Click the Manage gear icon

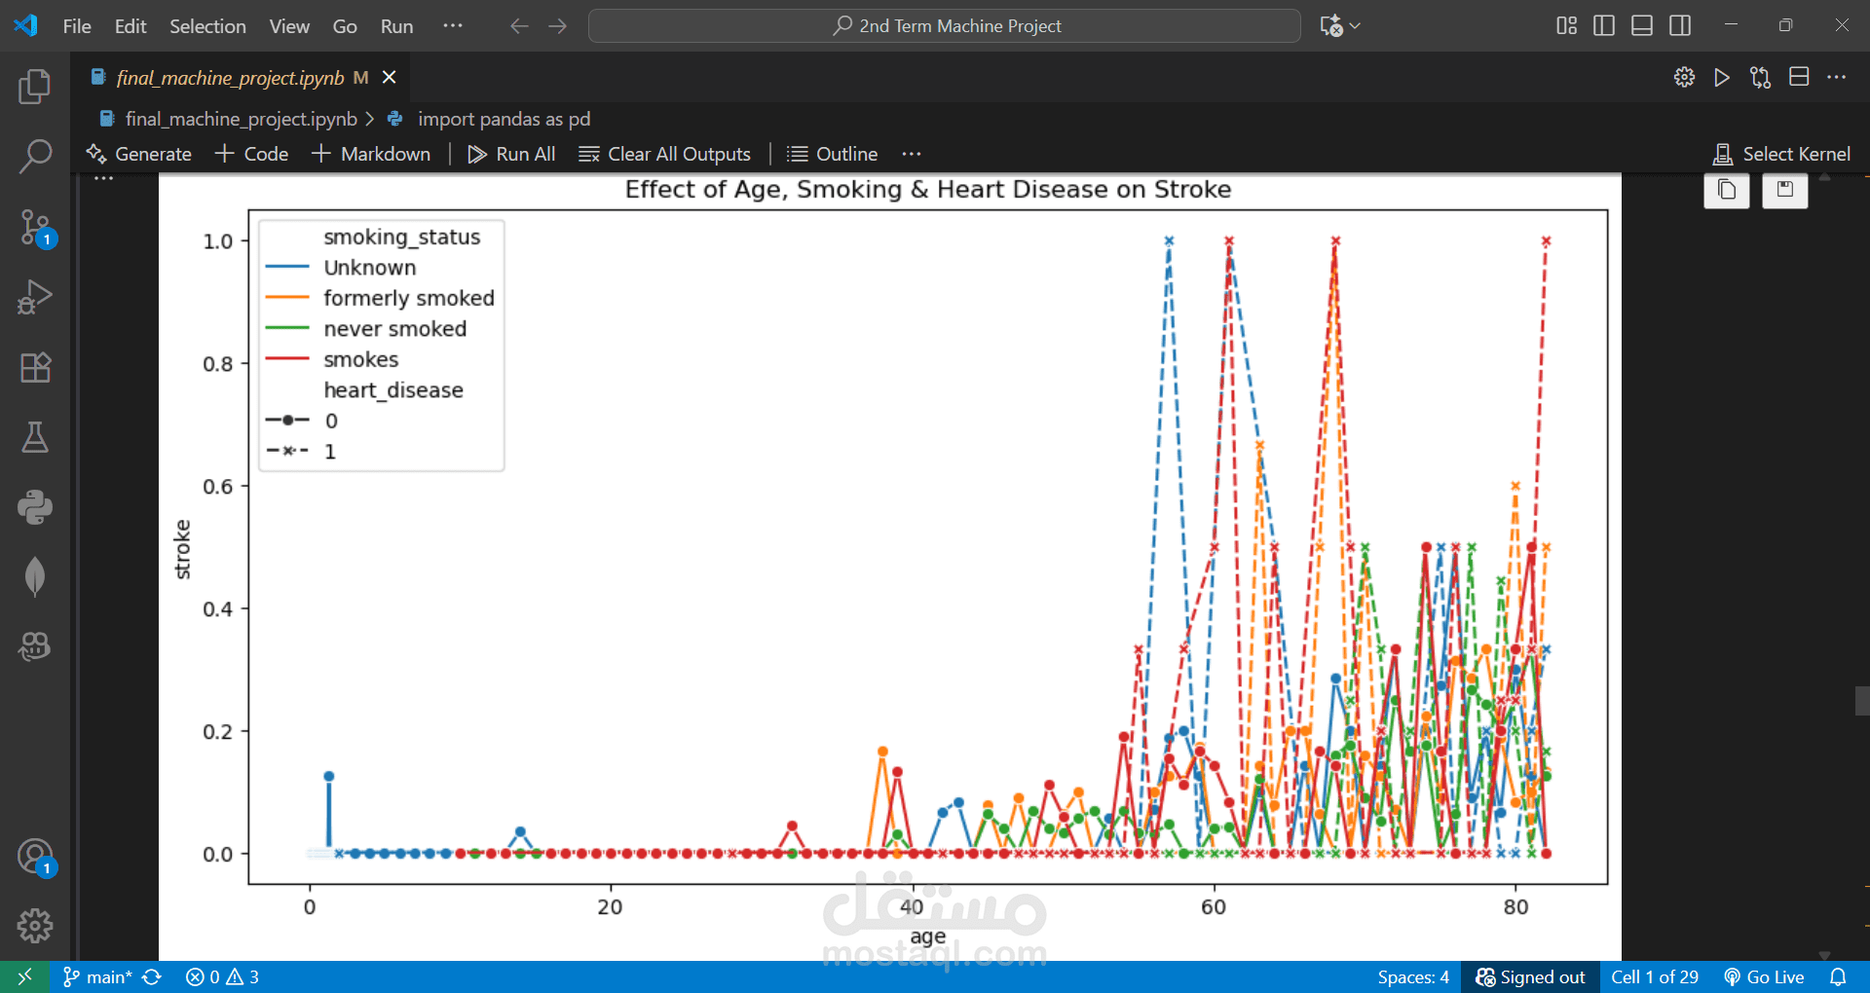(35, 925)
